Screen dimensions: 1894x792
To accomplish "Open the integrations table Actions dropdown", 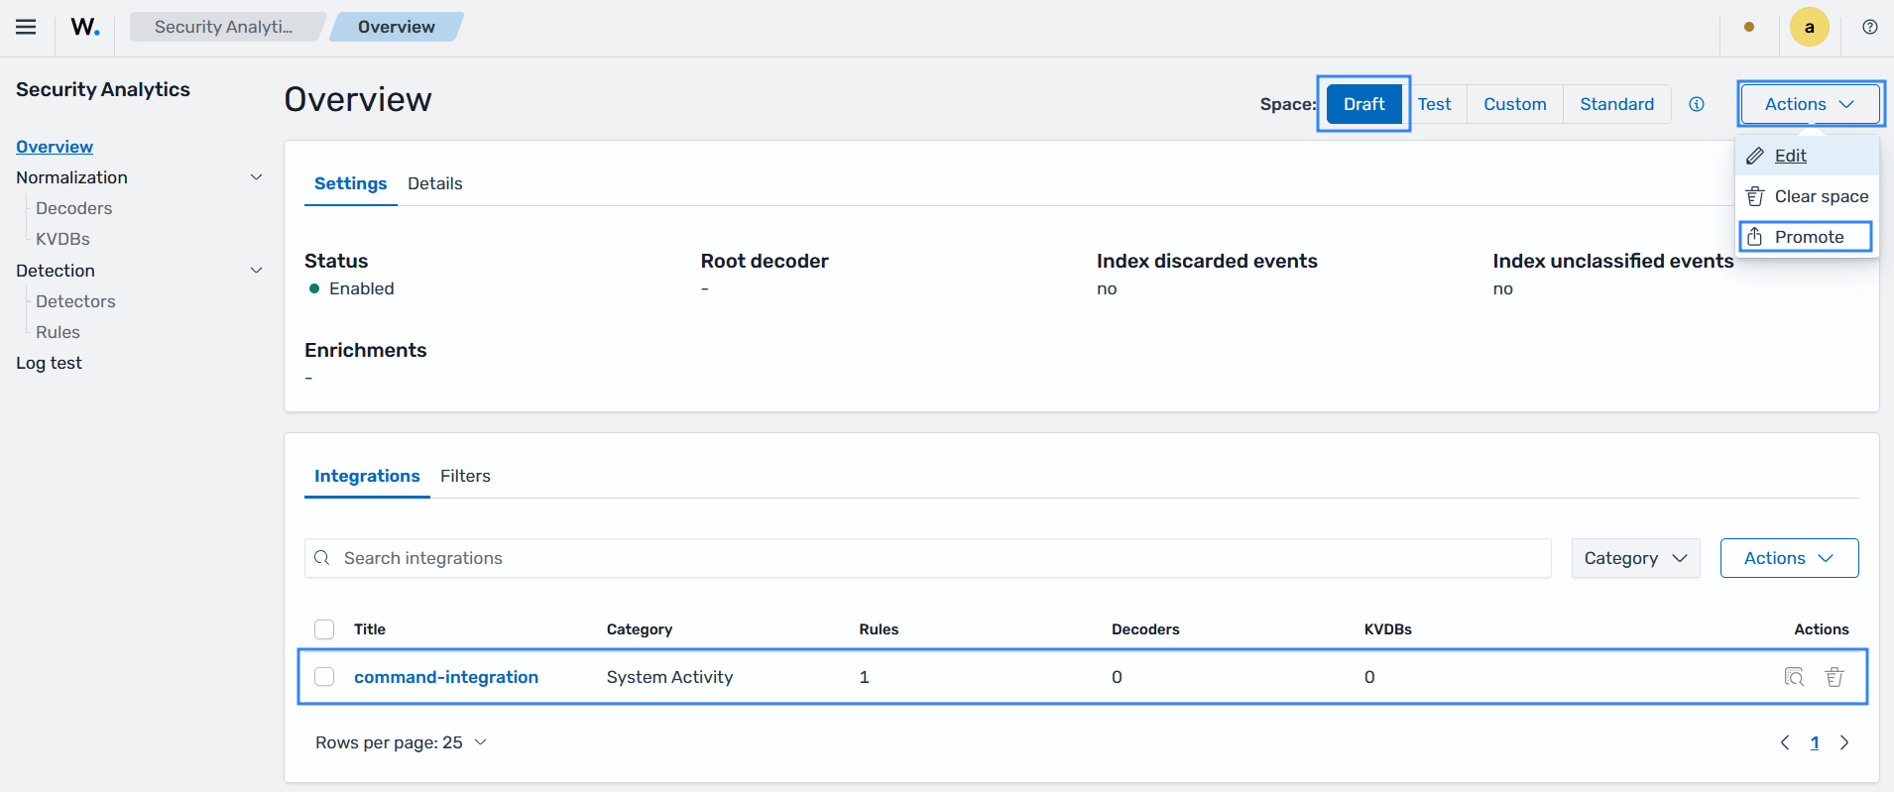I will (1789, 558).
